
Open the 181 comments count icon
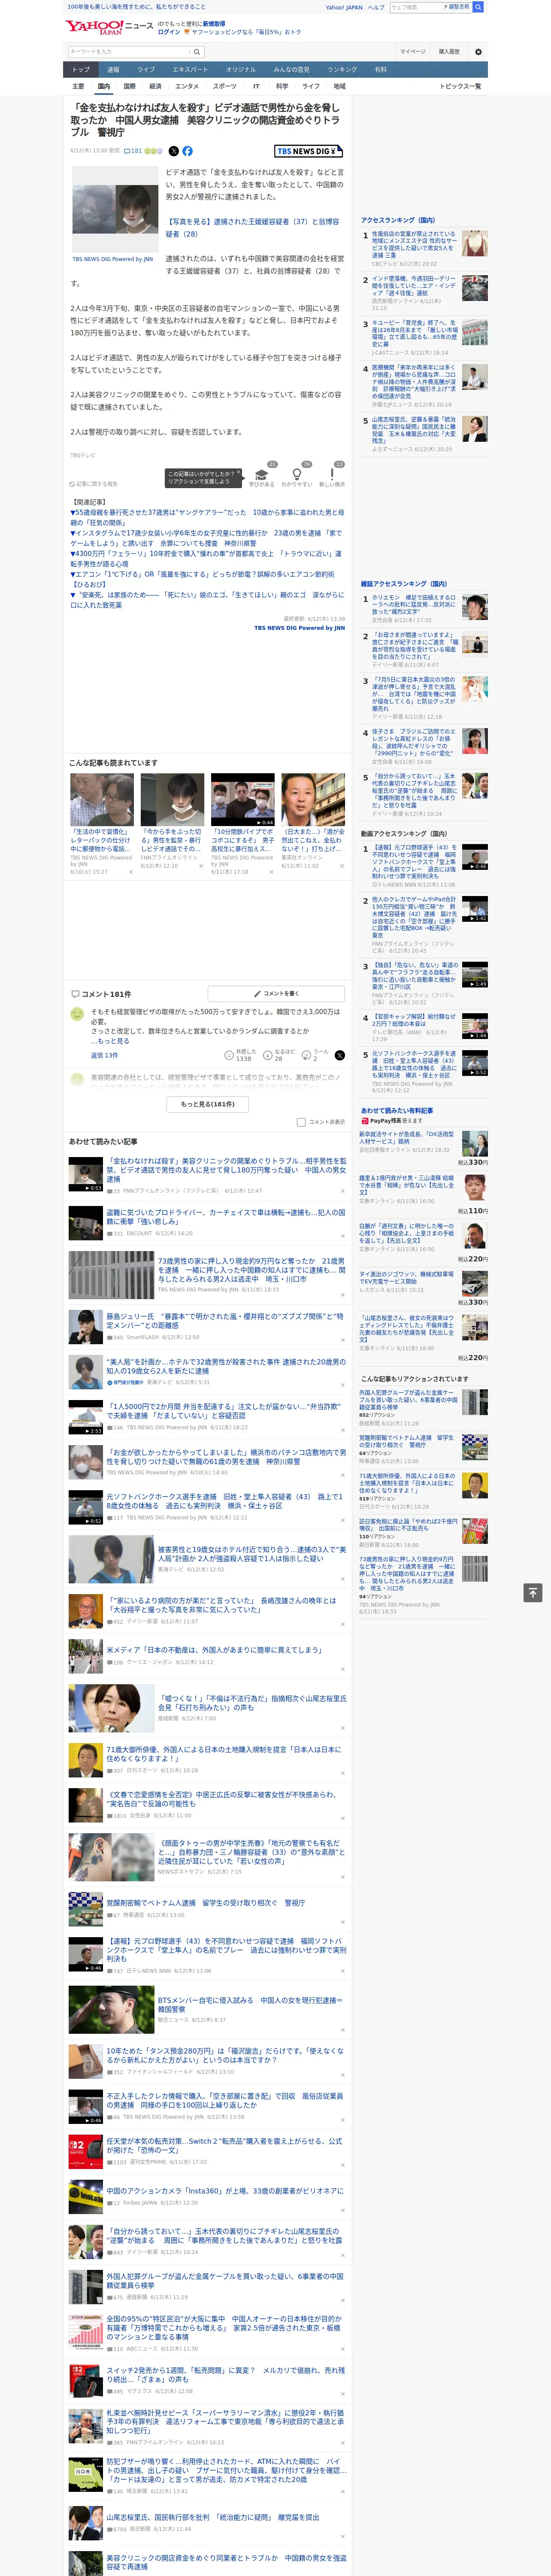(x=133, y=151)
